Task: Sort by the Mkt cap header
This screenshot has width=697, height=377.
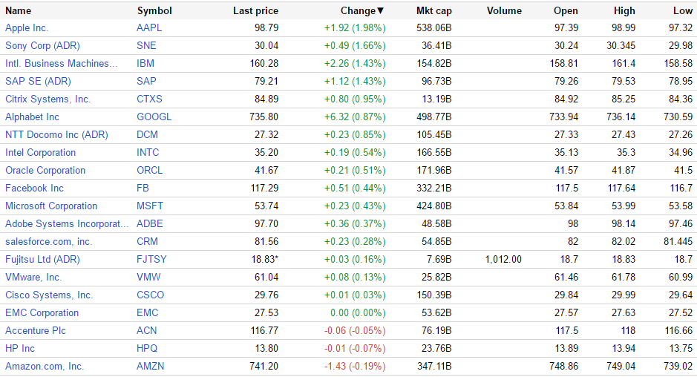Action: [433, 10]
